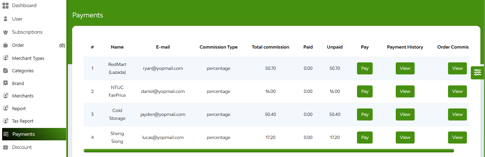View payment history for jayden@yopmail.com
The image size is (485, 157).
tap(405, 114)
